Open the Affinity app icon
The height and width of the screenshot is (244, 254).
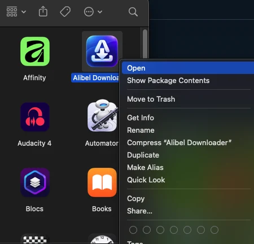(x=35, y=51)
